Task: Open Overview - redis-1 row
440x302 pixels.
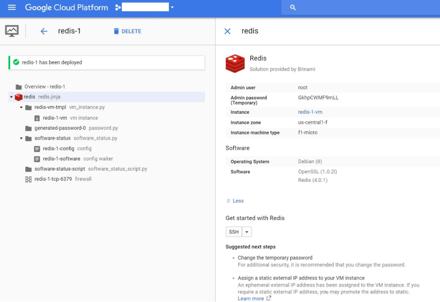Action: pyautogui.click(x=107, y=87)
